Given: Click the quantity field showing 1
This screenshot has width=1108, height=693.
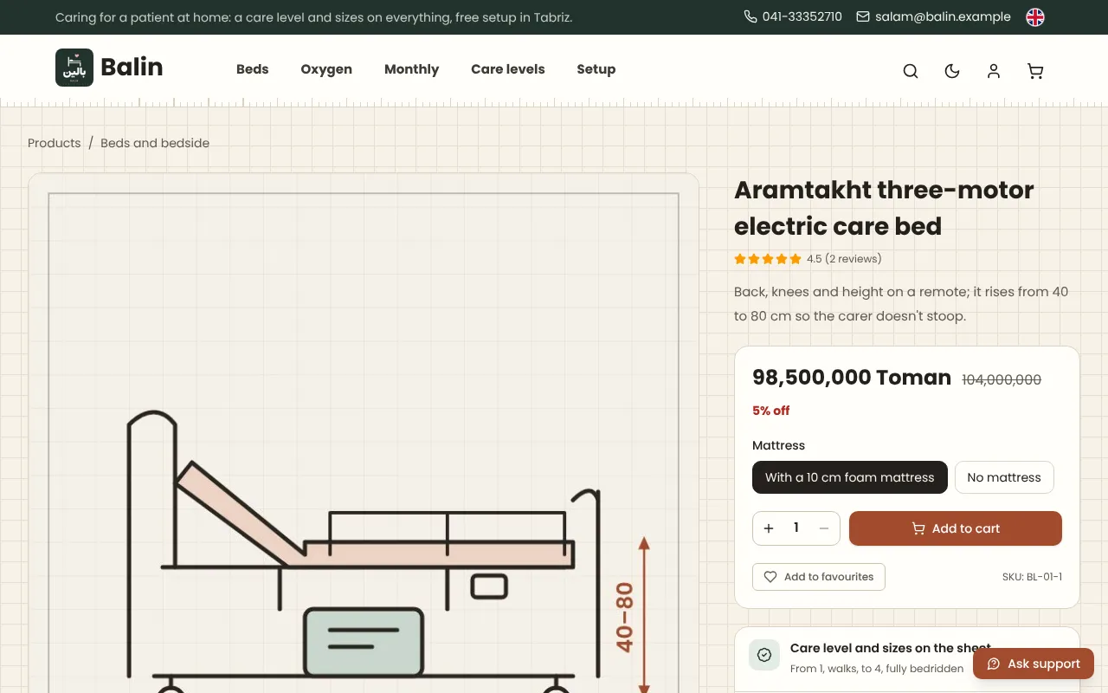Looking at the screenshot, I should pyautogui.click(x=796, y=528).
